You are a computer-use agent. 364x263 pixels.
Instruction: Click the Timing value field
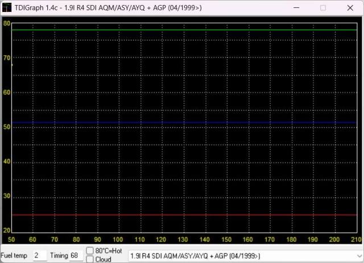tap(75, 256)
